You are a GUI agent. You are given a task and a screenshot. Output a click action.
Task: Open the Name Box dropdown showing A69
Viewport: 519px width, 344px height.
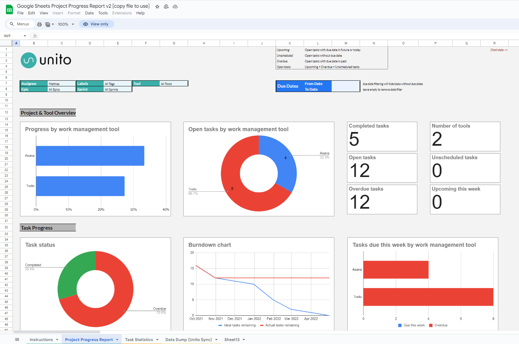(24, 35)
